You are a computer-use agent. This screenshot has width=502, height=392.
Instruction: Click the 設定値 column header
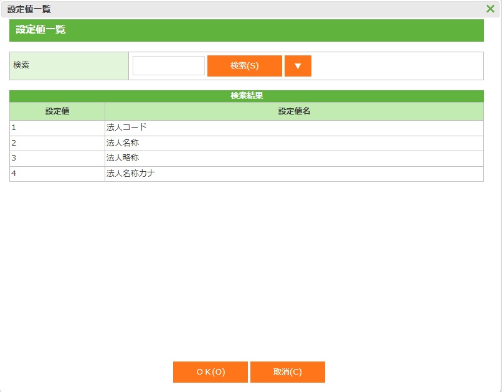coord(57,111)
